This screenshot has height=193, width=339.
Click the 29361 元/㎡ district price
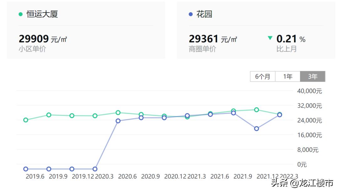click(213, 39)
